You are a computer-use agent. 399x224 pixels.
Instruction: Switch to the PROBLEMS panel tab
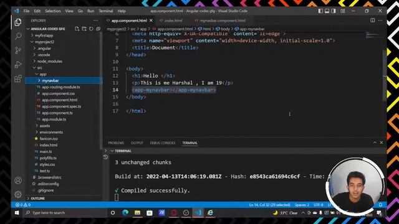click(x=116, y=142)
